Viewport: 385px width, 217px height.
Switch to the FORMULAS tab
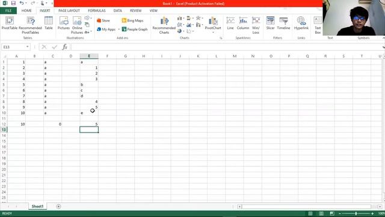[x=97, y=11]
